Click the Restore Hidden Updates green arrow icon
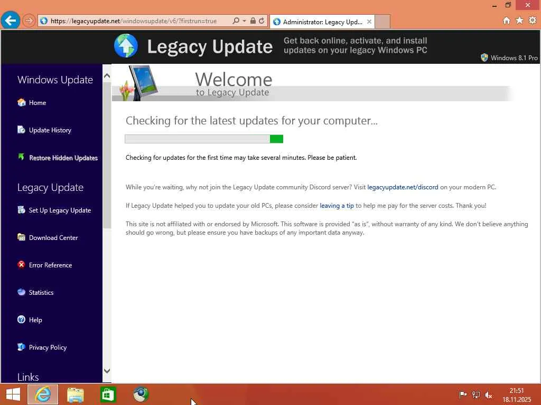The image size is (541, 405). (21, 157)
